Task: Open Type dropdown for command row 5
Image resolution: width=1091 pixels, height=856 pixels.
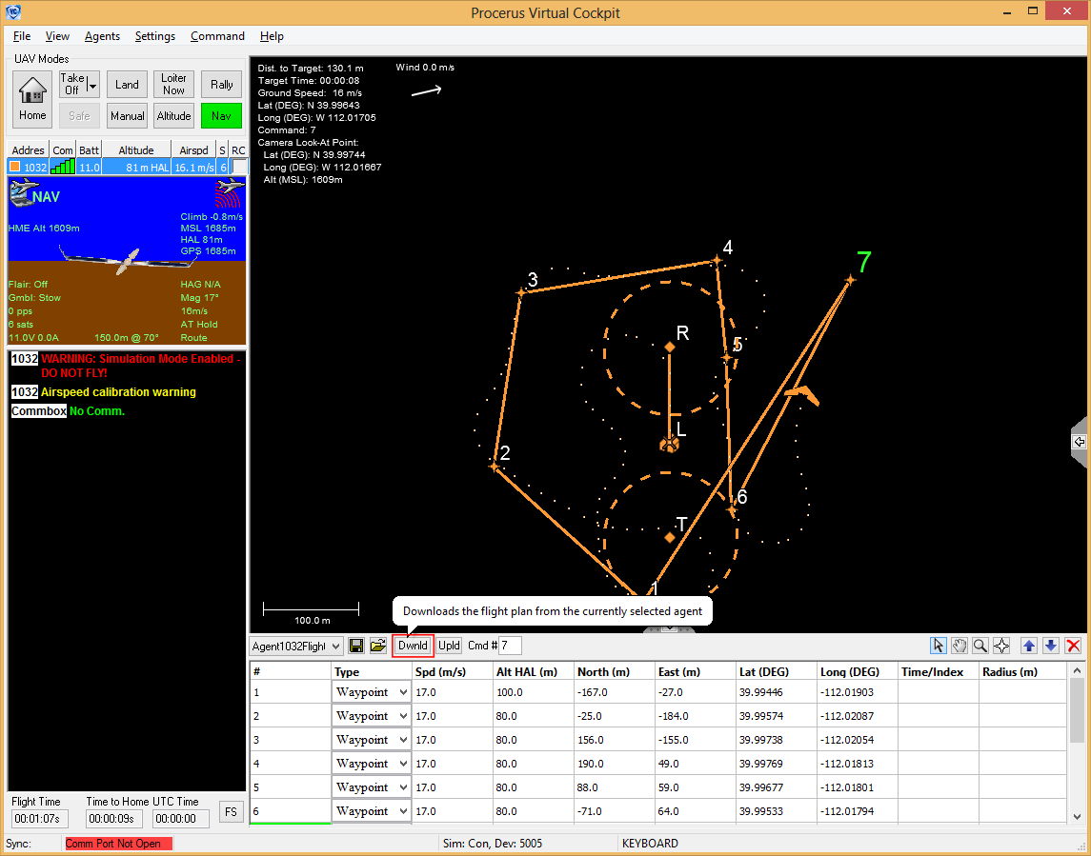Action: [x=403, y=787]
